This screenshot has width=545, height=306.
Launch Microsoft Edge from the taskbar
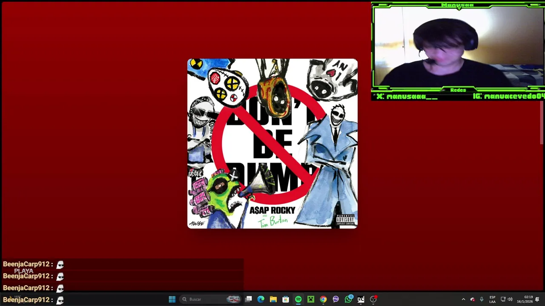pyautogui.click(x=261, y=299)
